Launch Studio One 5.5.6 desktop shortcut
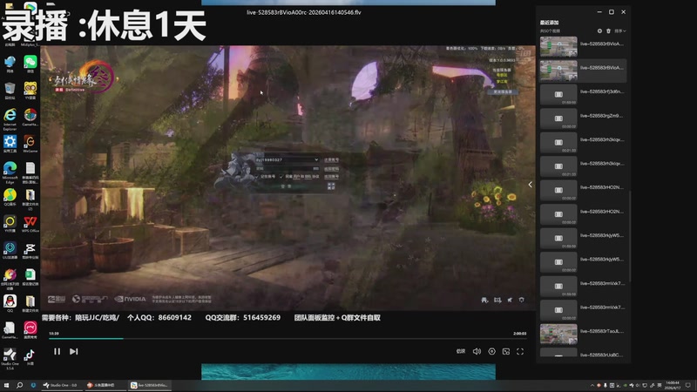 [x=10, y=359]
